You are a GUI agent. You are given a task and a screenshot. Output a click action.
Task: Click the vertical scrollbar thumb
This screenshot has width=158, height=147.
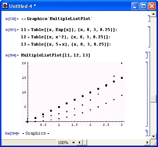153,98
